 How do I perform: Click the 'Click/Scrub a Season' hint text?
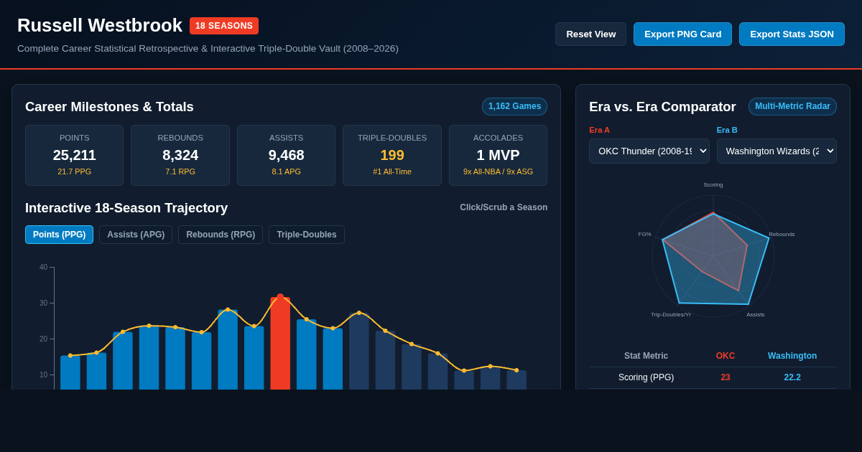pyautogui.click(x=504, y=207)
